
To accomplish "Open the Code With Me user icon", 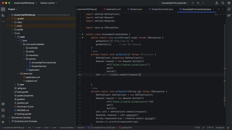I will click(x=217, y=3).
